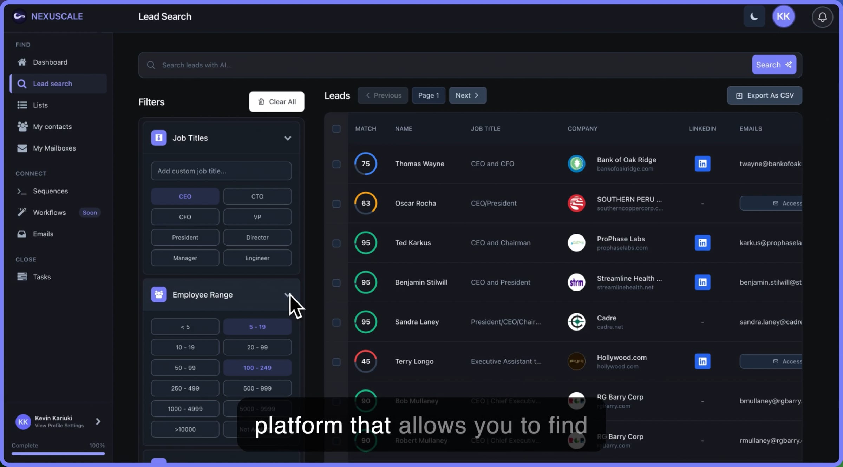Go to Lists in the sidebar
Image resolution: width=843 pixels, height=467 pixels.
[x=58, y=105]
